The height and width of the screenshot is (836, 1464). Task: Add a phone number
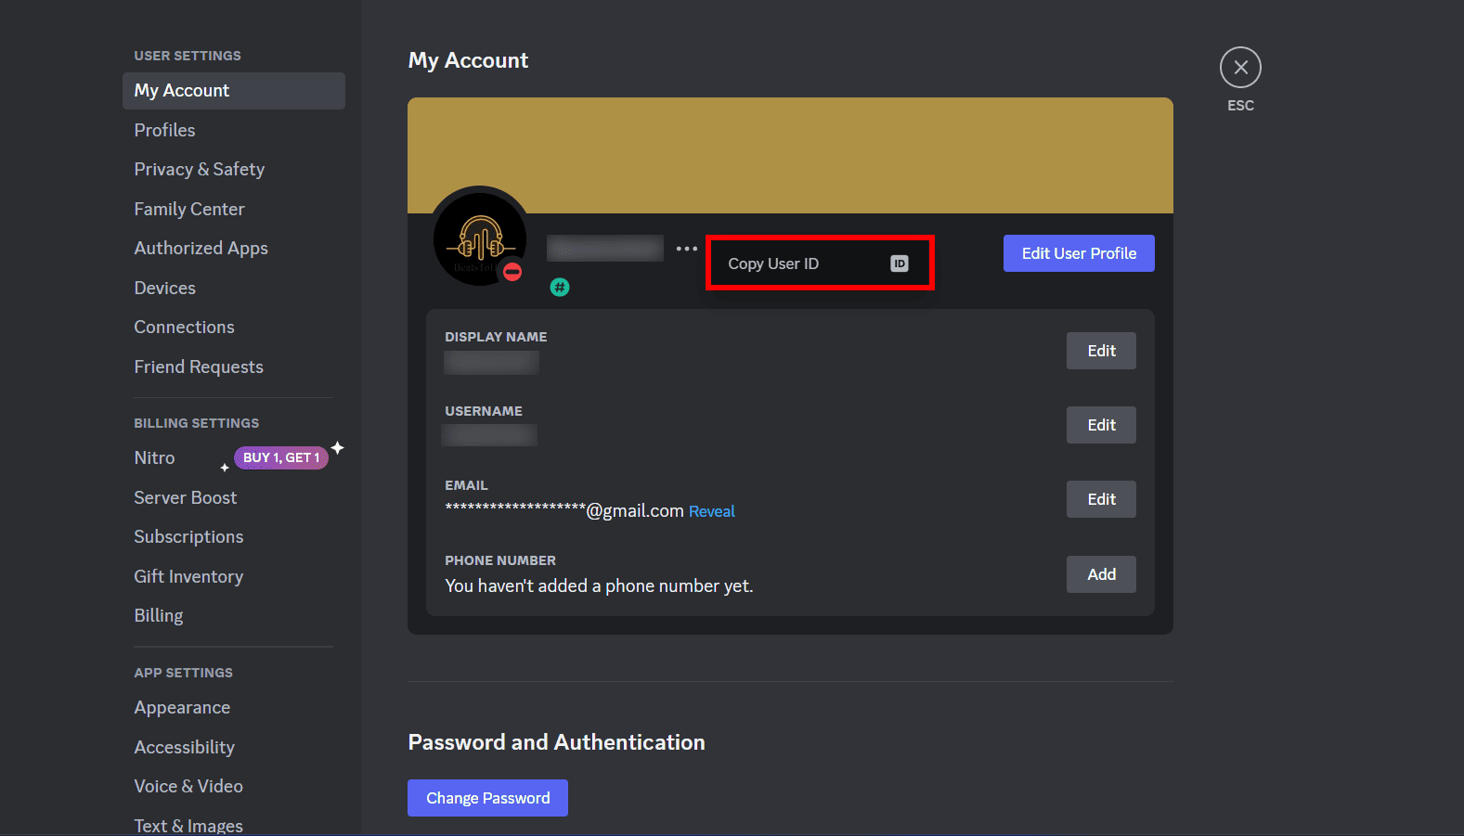tap(1101, 574)
